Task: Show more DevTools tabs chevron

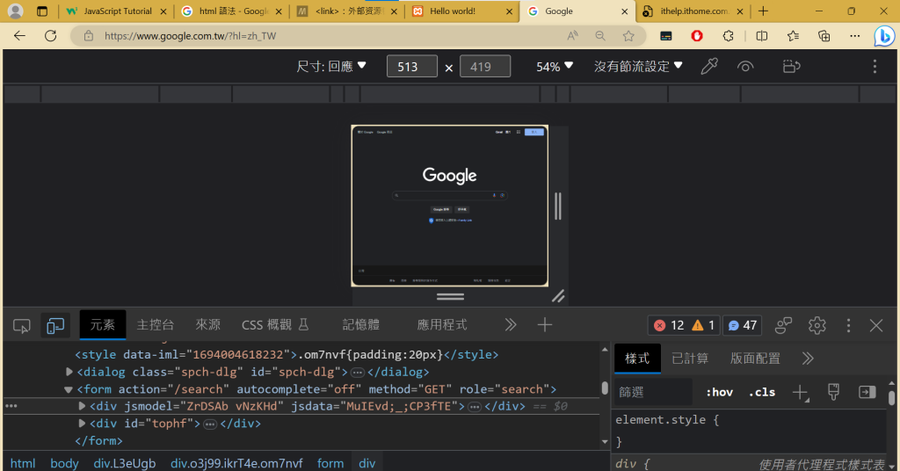Action: pos(511,325)
